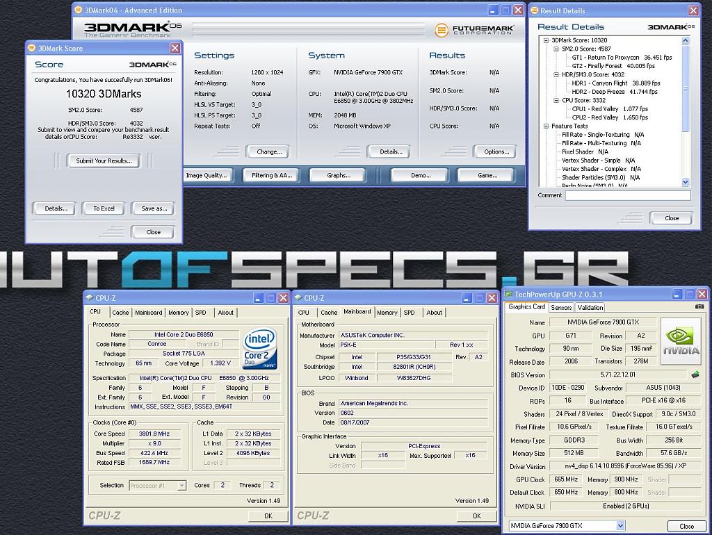Click Result Details scrollbar up arrow
This screenshot has height=535, width=712.
pos(686,40)
